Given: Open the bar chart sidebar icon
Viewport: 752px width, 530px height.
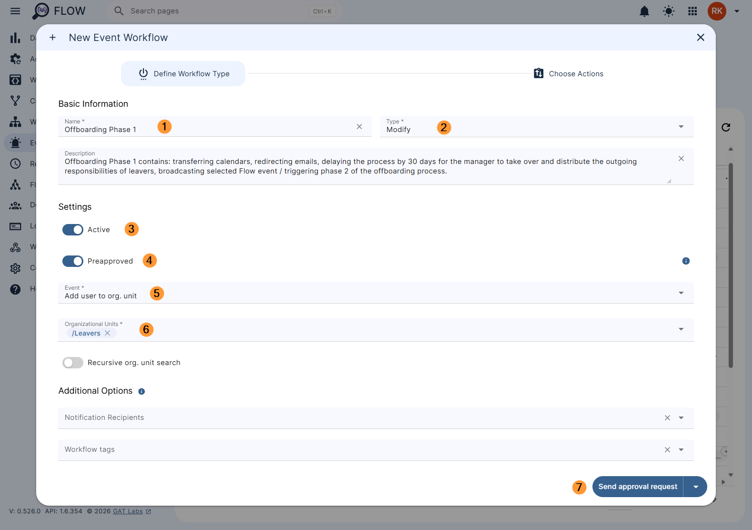Looking at the screenshot, I should tap(15, 38).
